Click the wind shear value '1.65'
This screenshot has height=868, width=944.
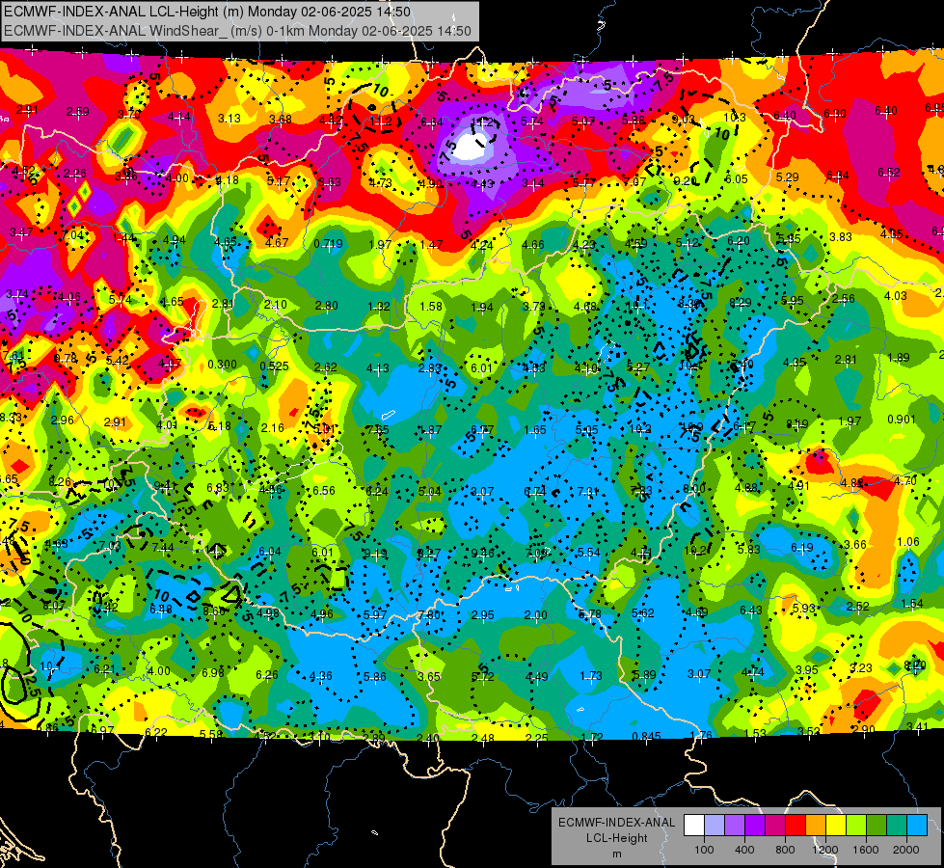(534, 430)
